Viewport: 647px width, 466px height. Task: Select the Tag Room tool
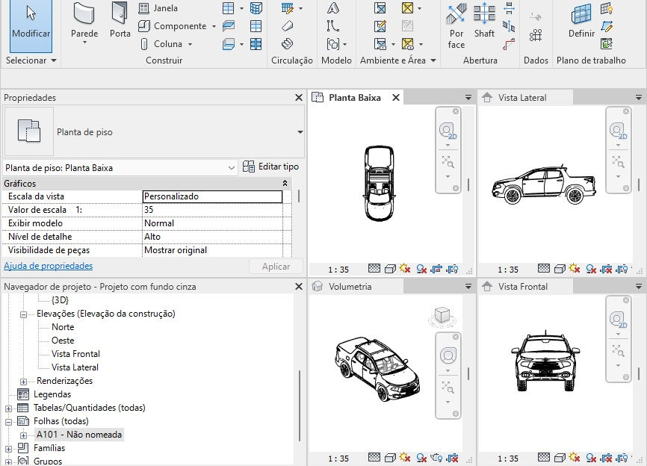click(x=380, y=44)
